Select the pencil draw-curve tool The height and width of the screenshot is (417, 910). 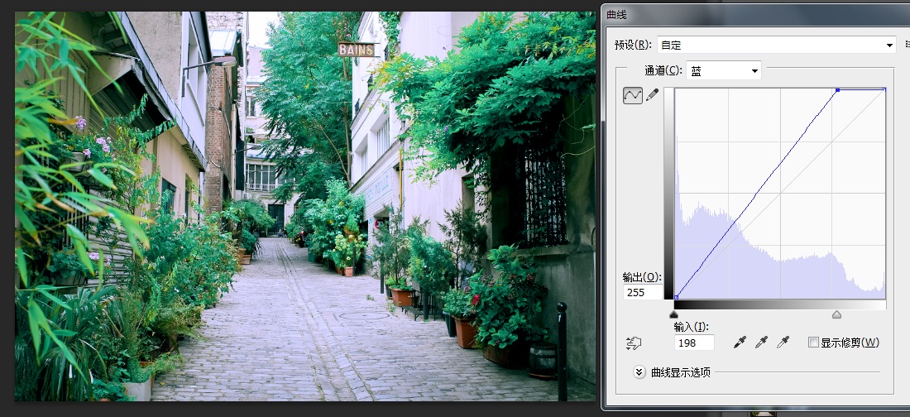click(x=653, y=94)
